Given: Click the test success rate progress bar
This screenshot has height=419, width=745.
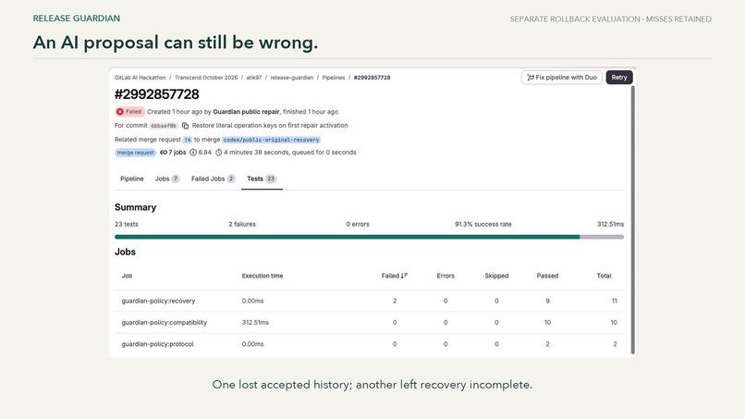Looking at the screenshot, I should (369, 237).
